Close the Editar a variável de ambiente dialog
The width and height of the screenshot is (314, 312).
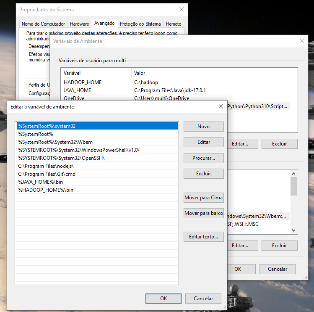pyautogui.click(x=221, y=106)
